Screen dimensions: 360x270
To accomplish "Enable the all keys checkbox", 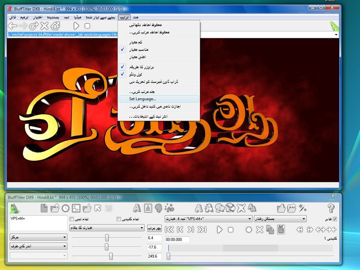I will (119, 219).
